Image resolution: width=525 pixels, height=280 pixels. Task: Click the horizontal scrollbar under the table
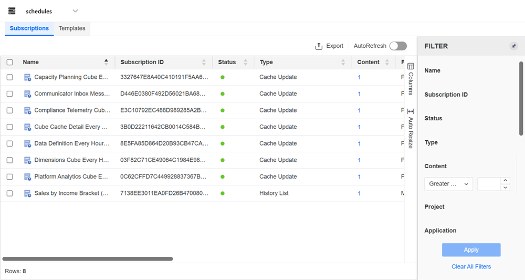click(88, 259)
